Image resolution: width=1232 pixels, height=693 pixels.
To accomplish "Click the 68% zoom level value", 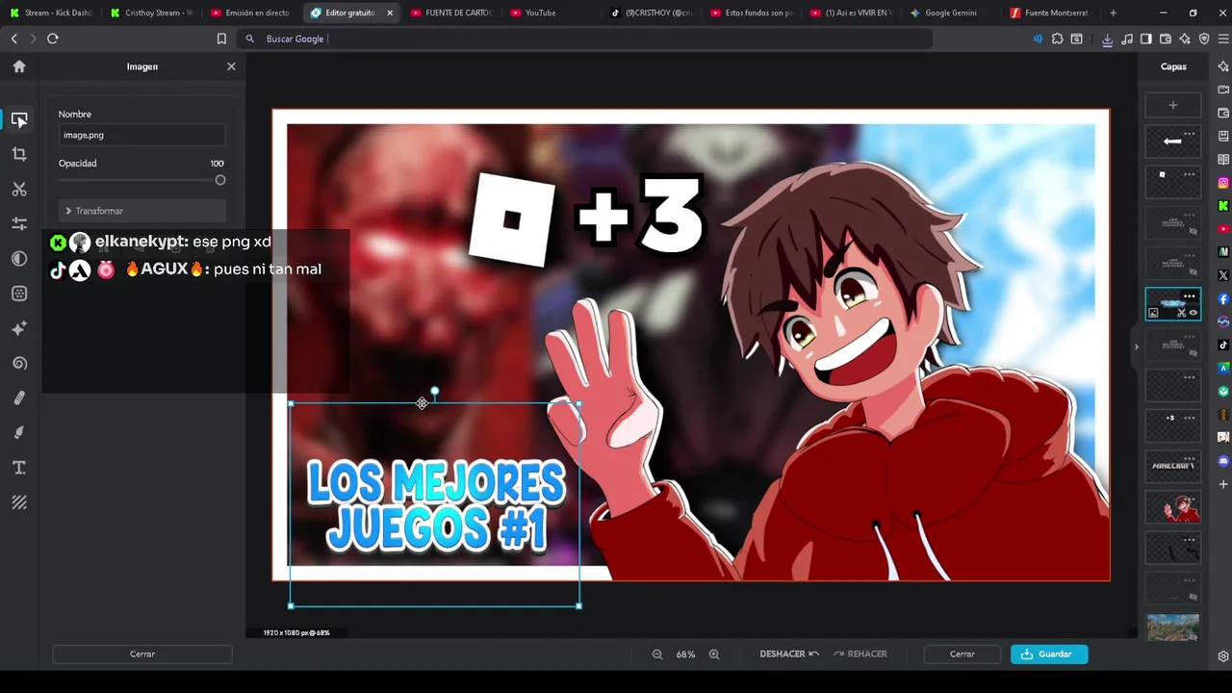I will [685, 654].
